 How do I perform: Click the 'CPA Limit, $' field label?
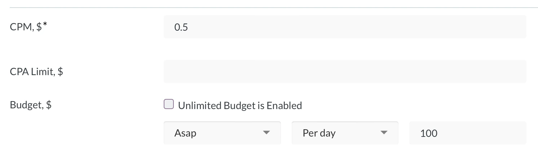click(36, 71)
